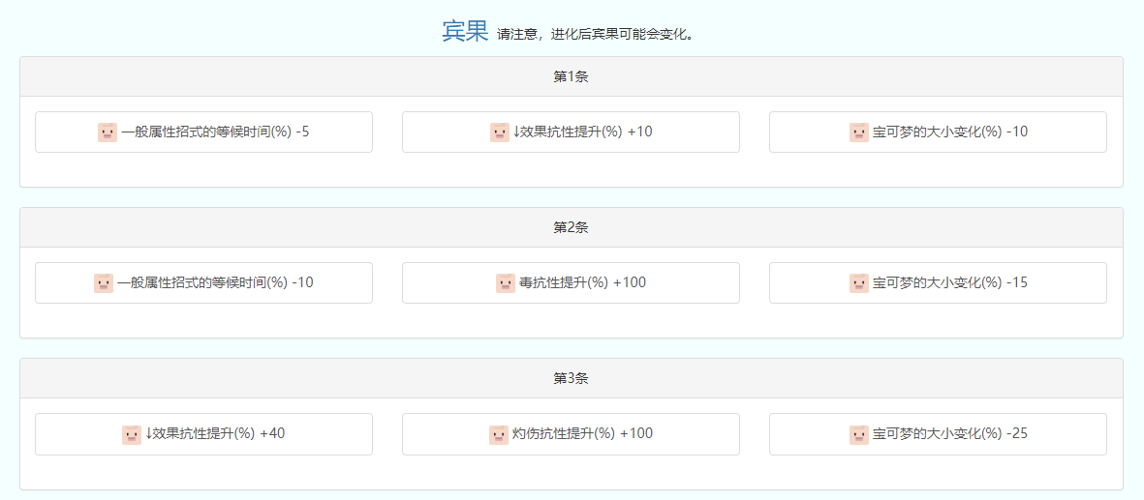Click the 第2条 panel header
1144x500 pixels.
[x=571, y=227]
